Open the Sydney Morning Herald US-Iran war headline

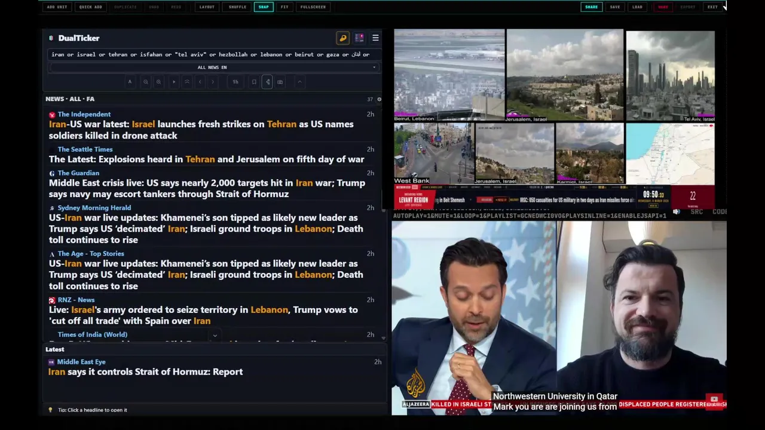[206, 229]
